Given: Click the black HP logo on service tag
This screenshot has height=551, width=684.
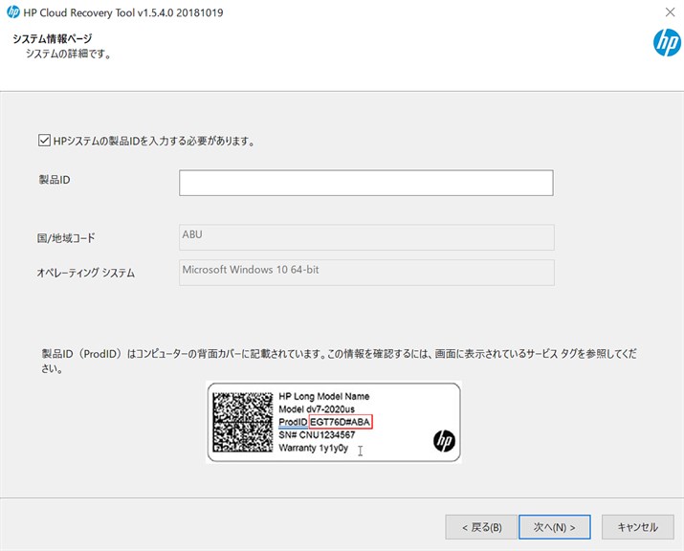Looking at the screenshot, I should pos(444,441).
